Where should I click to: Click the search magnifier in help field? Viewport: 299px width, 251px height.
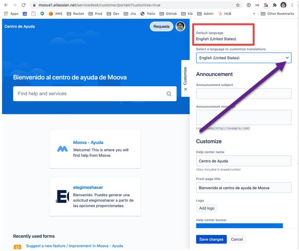click(x=169, y=94)
